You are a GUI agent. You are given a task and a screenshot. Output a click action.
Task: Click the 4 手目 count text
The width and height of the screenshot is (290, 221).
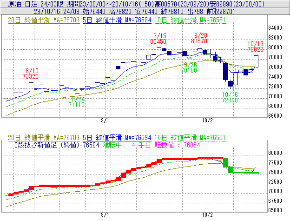[141, 145]
